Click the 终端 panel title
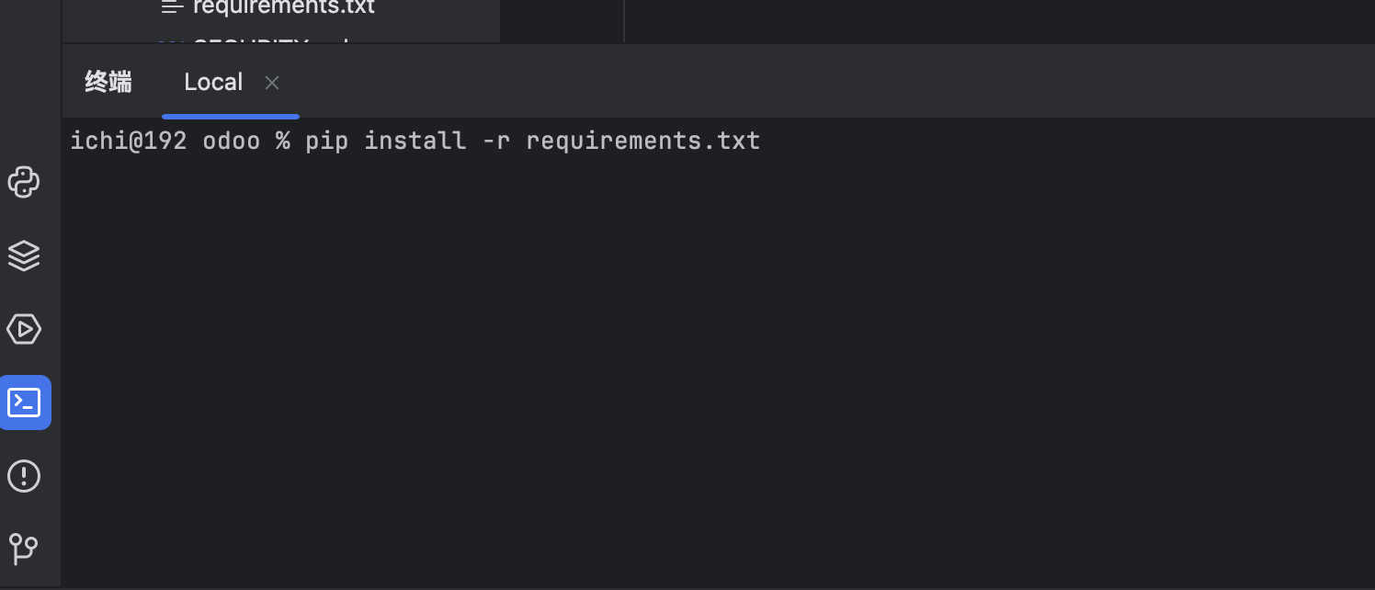Image resolution: width=1375 pixels, height=590 pixels. [x=108, y=82]
